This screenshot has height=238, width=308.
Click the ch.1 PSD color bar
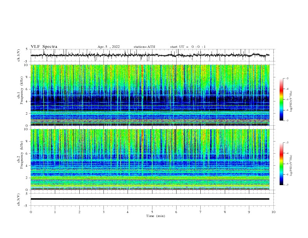coord(282,100)
